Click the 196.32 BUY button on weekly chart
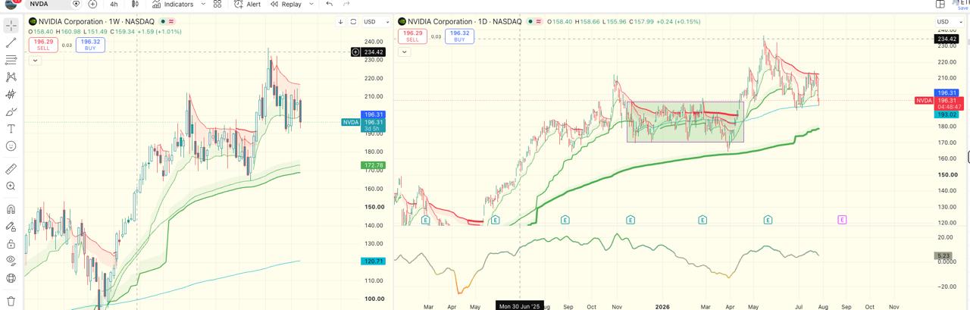The image size is (970, 310). tap(90, 45)
